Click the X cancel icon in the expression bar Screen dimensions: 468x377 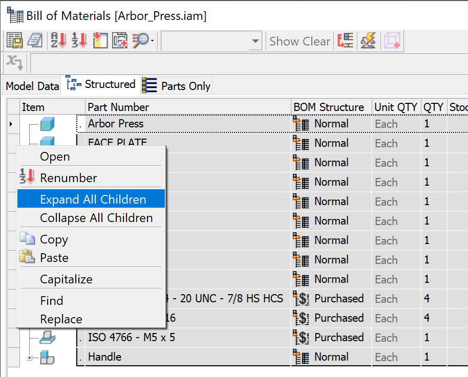tap(14, 63)
